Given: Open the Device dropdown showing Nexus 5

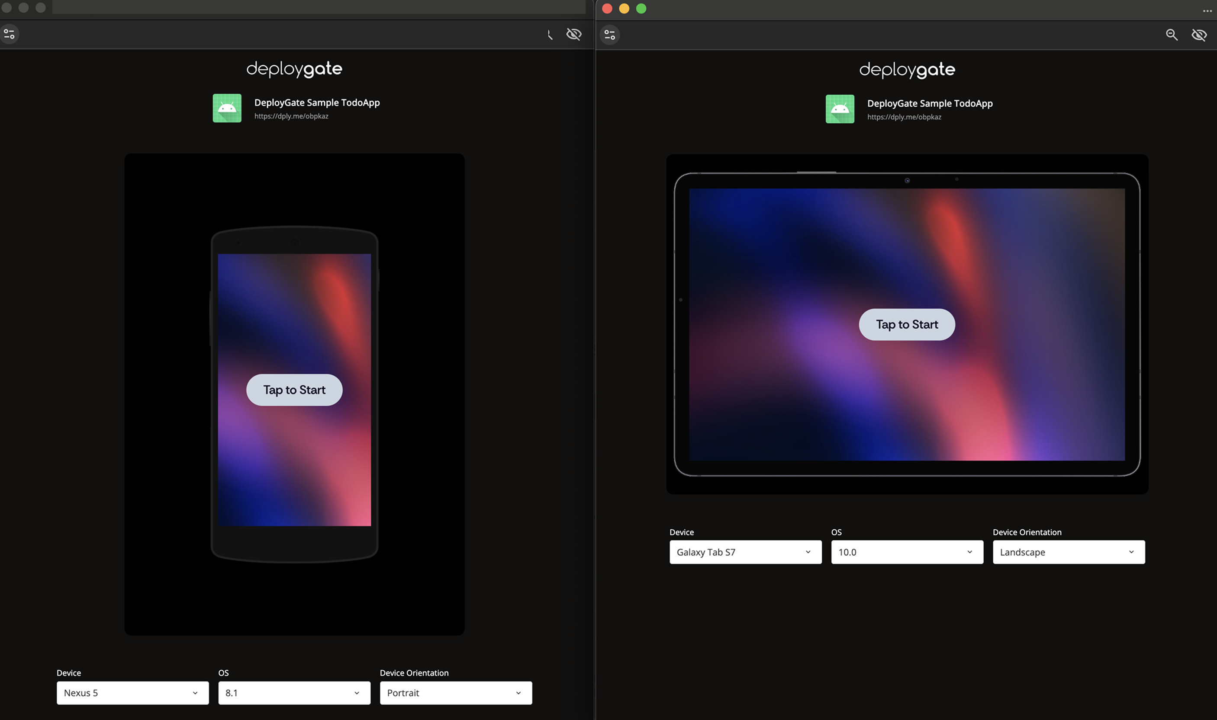Looking at the screenshot, I should (x=132, y=693).
